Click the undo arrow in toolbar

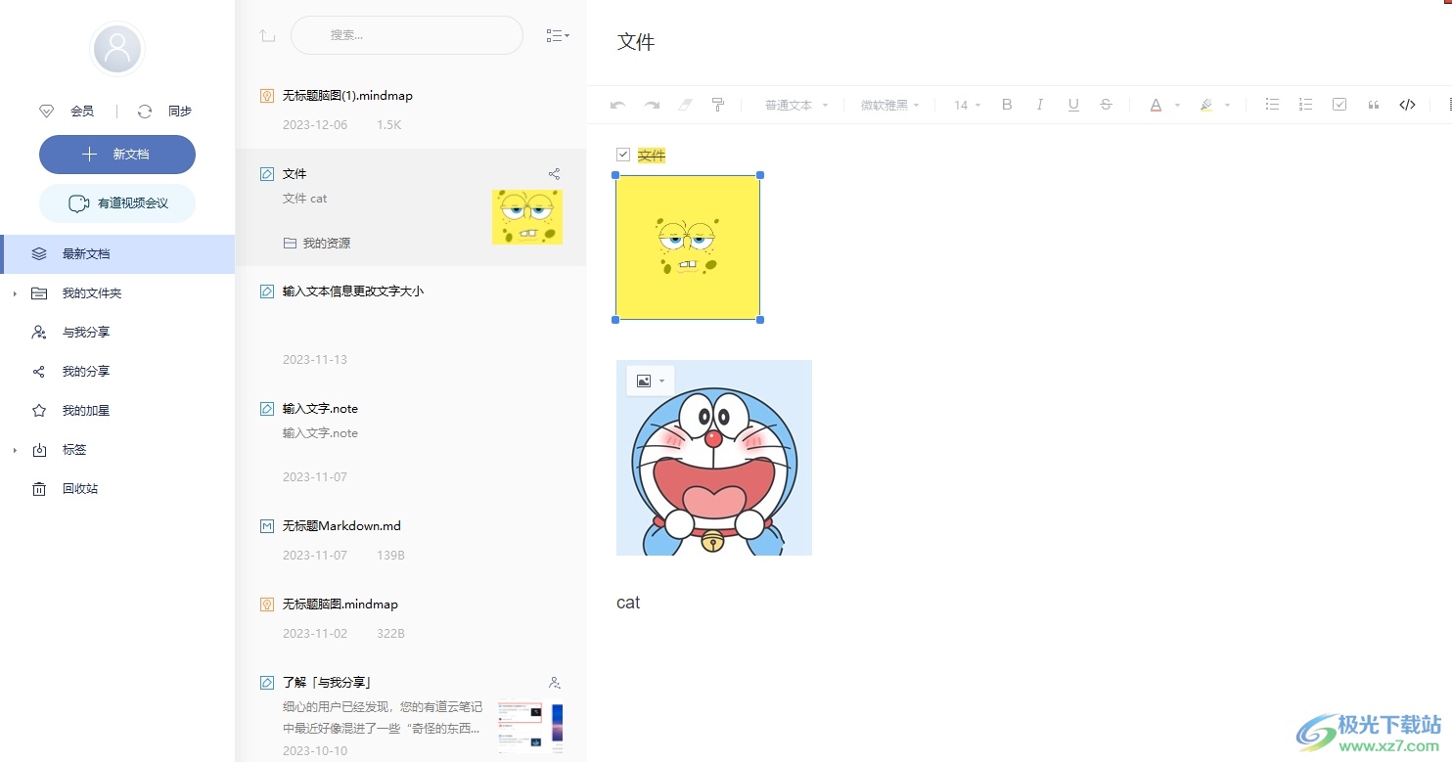coord(617,105)
